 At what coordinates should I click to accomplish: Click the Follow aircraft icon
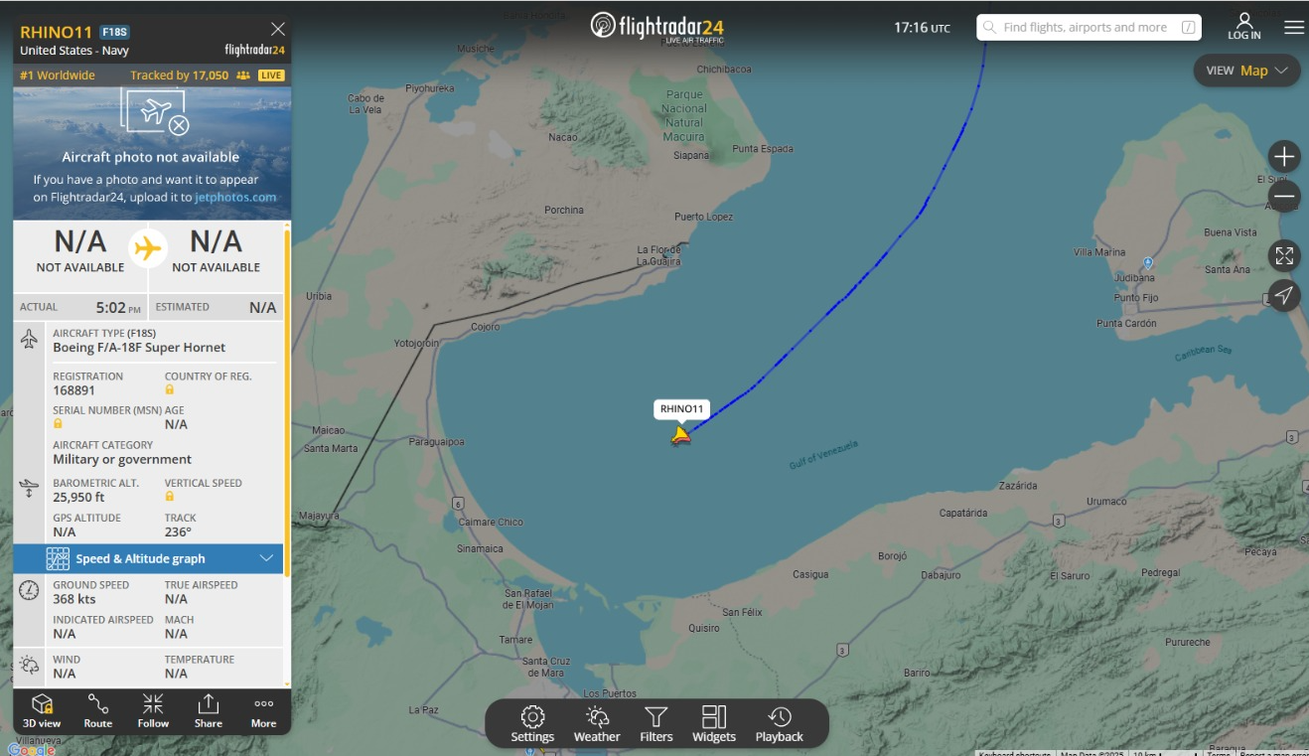click(153, 711)
